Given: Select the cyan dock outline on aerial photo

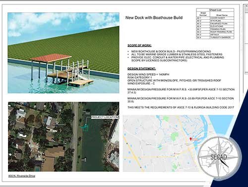Looking at the screenshot, I should tap(84, 128).
